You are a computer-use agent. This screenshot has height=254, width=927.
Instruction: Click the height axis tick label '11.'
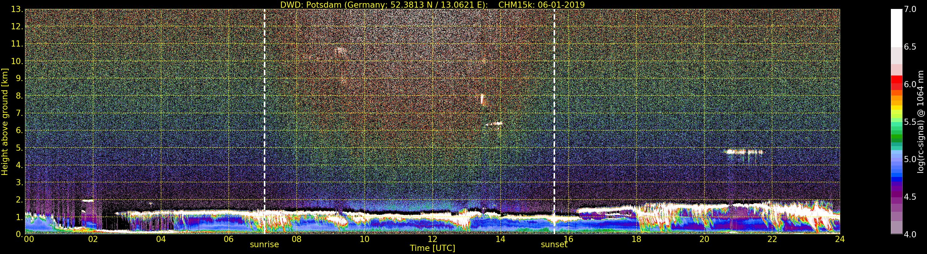click(17, 44)
